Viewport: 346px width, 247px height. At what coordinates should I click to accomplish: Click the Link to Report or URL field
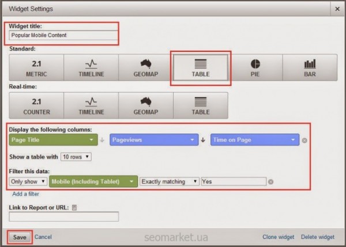tap(64, 216)
